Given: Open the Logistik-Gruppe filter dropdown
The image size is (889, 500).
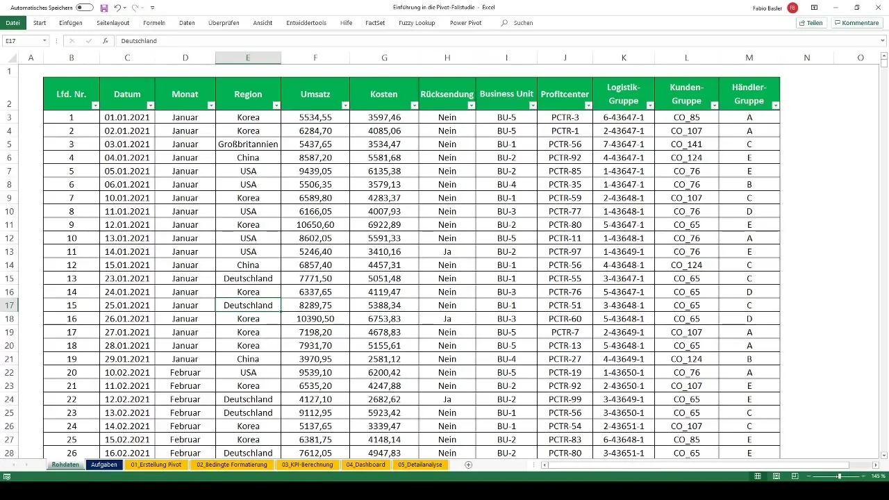Looking at the screenshot, I should (650, 106).
